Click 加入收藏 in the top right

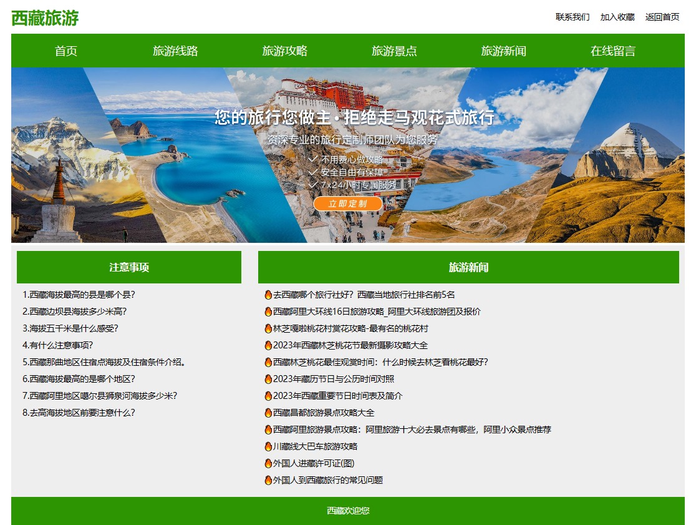617,17
